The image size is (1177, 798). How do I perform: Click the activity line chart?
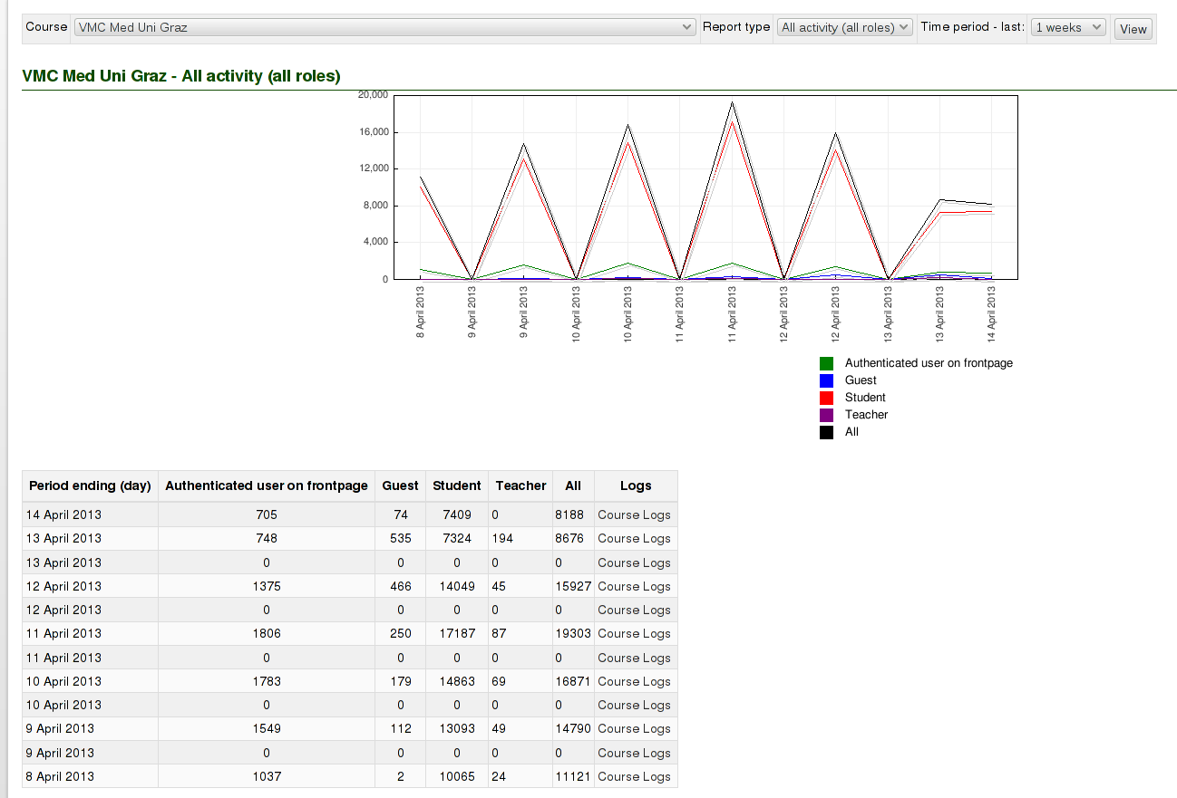click(x=705, y=187)
